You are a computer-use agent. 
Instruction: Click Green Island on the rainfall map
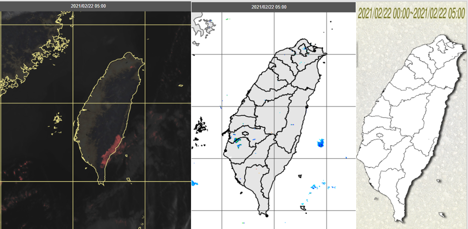point(438,181)
